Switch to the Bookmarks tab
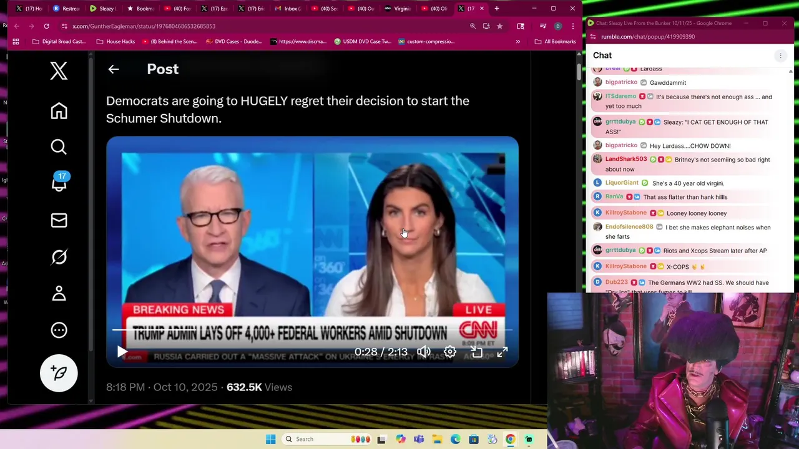The image size is (799, 449). [x=140, y=9]
